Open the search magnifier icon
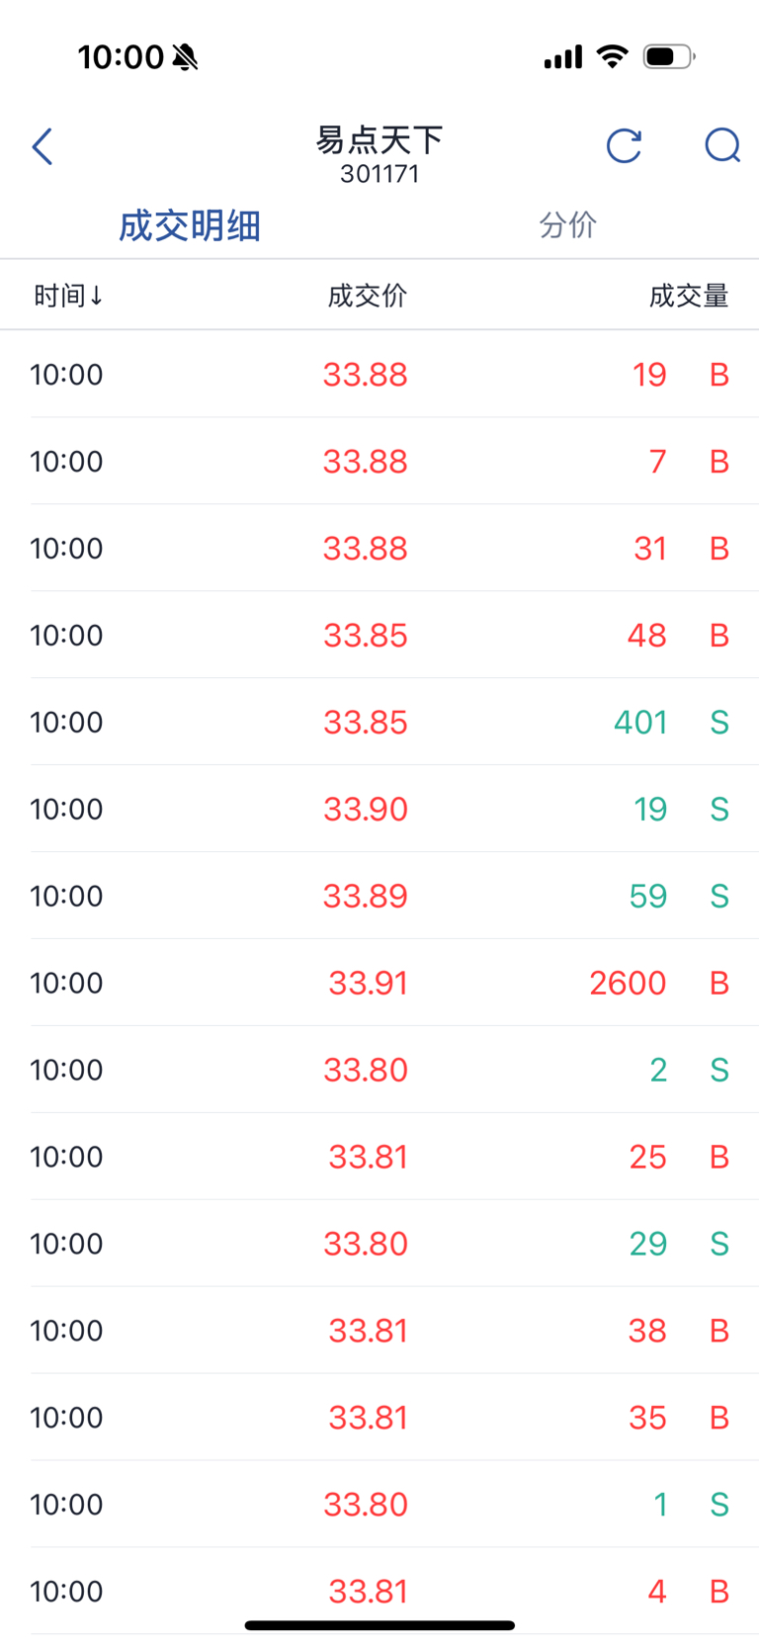Viewport: 760px width, 1646px height. [722, 146]
